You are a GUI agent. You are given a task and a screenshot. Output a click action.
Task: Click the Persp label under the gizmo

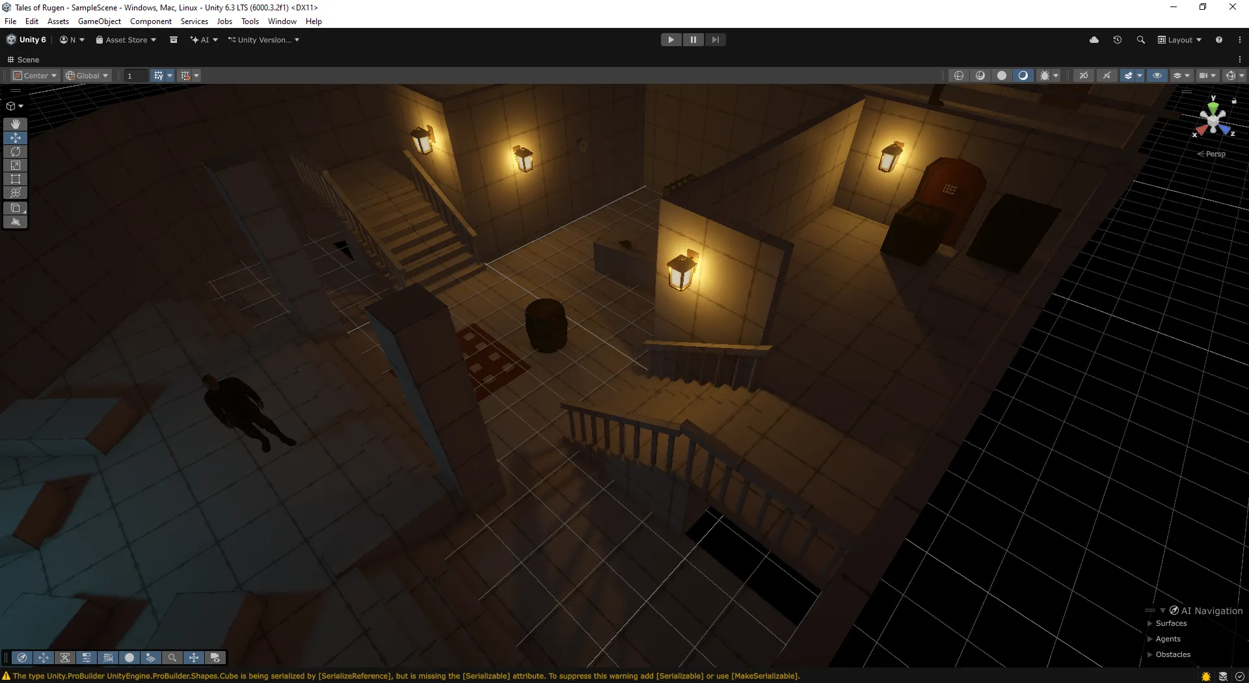(x=1215, y=154)
